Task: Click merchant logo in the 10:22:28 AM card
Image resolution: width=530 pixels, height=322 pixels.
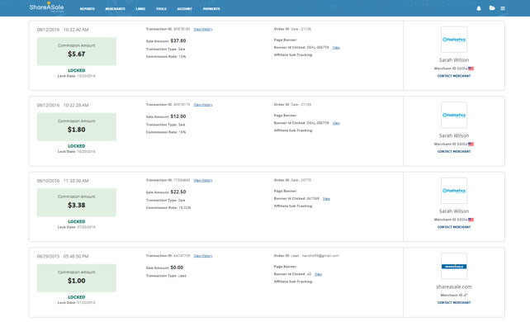Action: coord(454,116)
